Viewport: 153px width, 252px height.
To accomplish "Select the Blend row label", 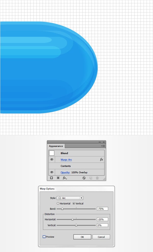I will click(x=64, y=153).
